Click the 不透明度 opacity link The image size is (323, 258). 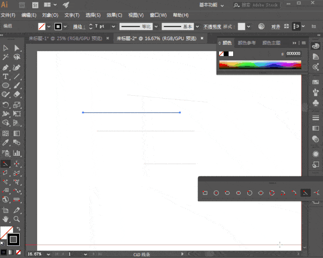(212, 26)
